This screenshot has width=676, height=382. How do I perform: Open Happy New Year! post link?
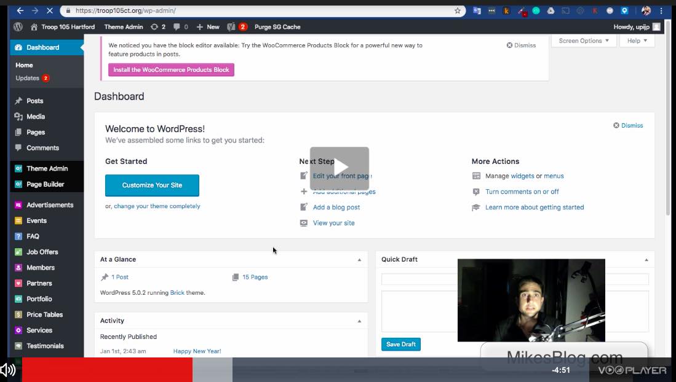(x=197, y=351)
